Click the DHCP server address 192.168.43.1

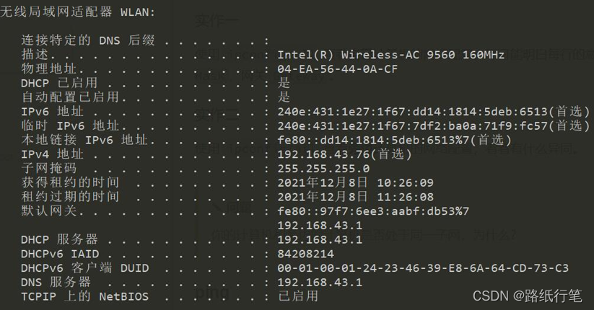click(320, 239)
